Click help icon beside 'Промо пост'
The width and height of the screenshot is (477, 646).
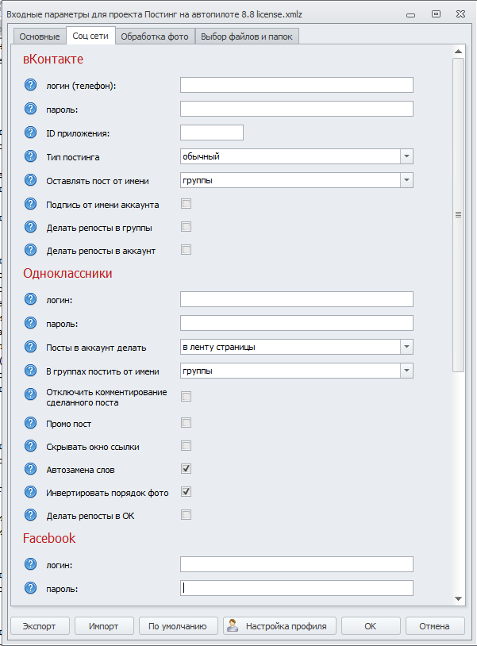31,423
